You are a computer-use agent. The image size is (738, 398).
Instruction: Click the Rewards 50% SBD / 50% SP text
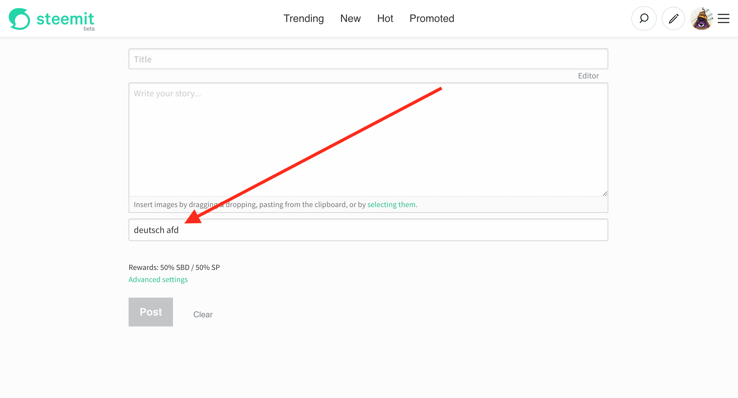[174, 267]
